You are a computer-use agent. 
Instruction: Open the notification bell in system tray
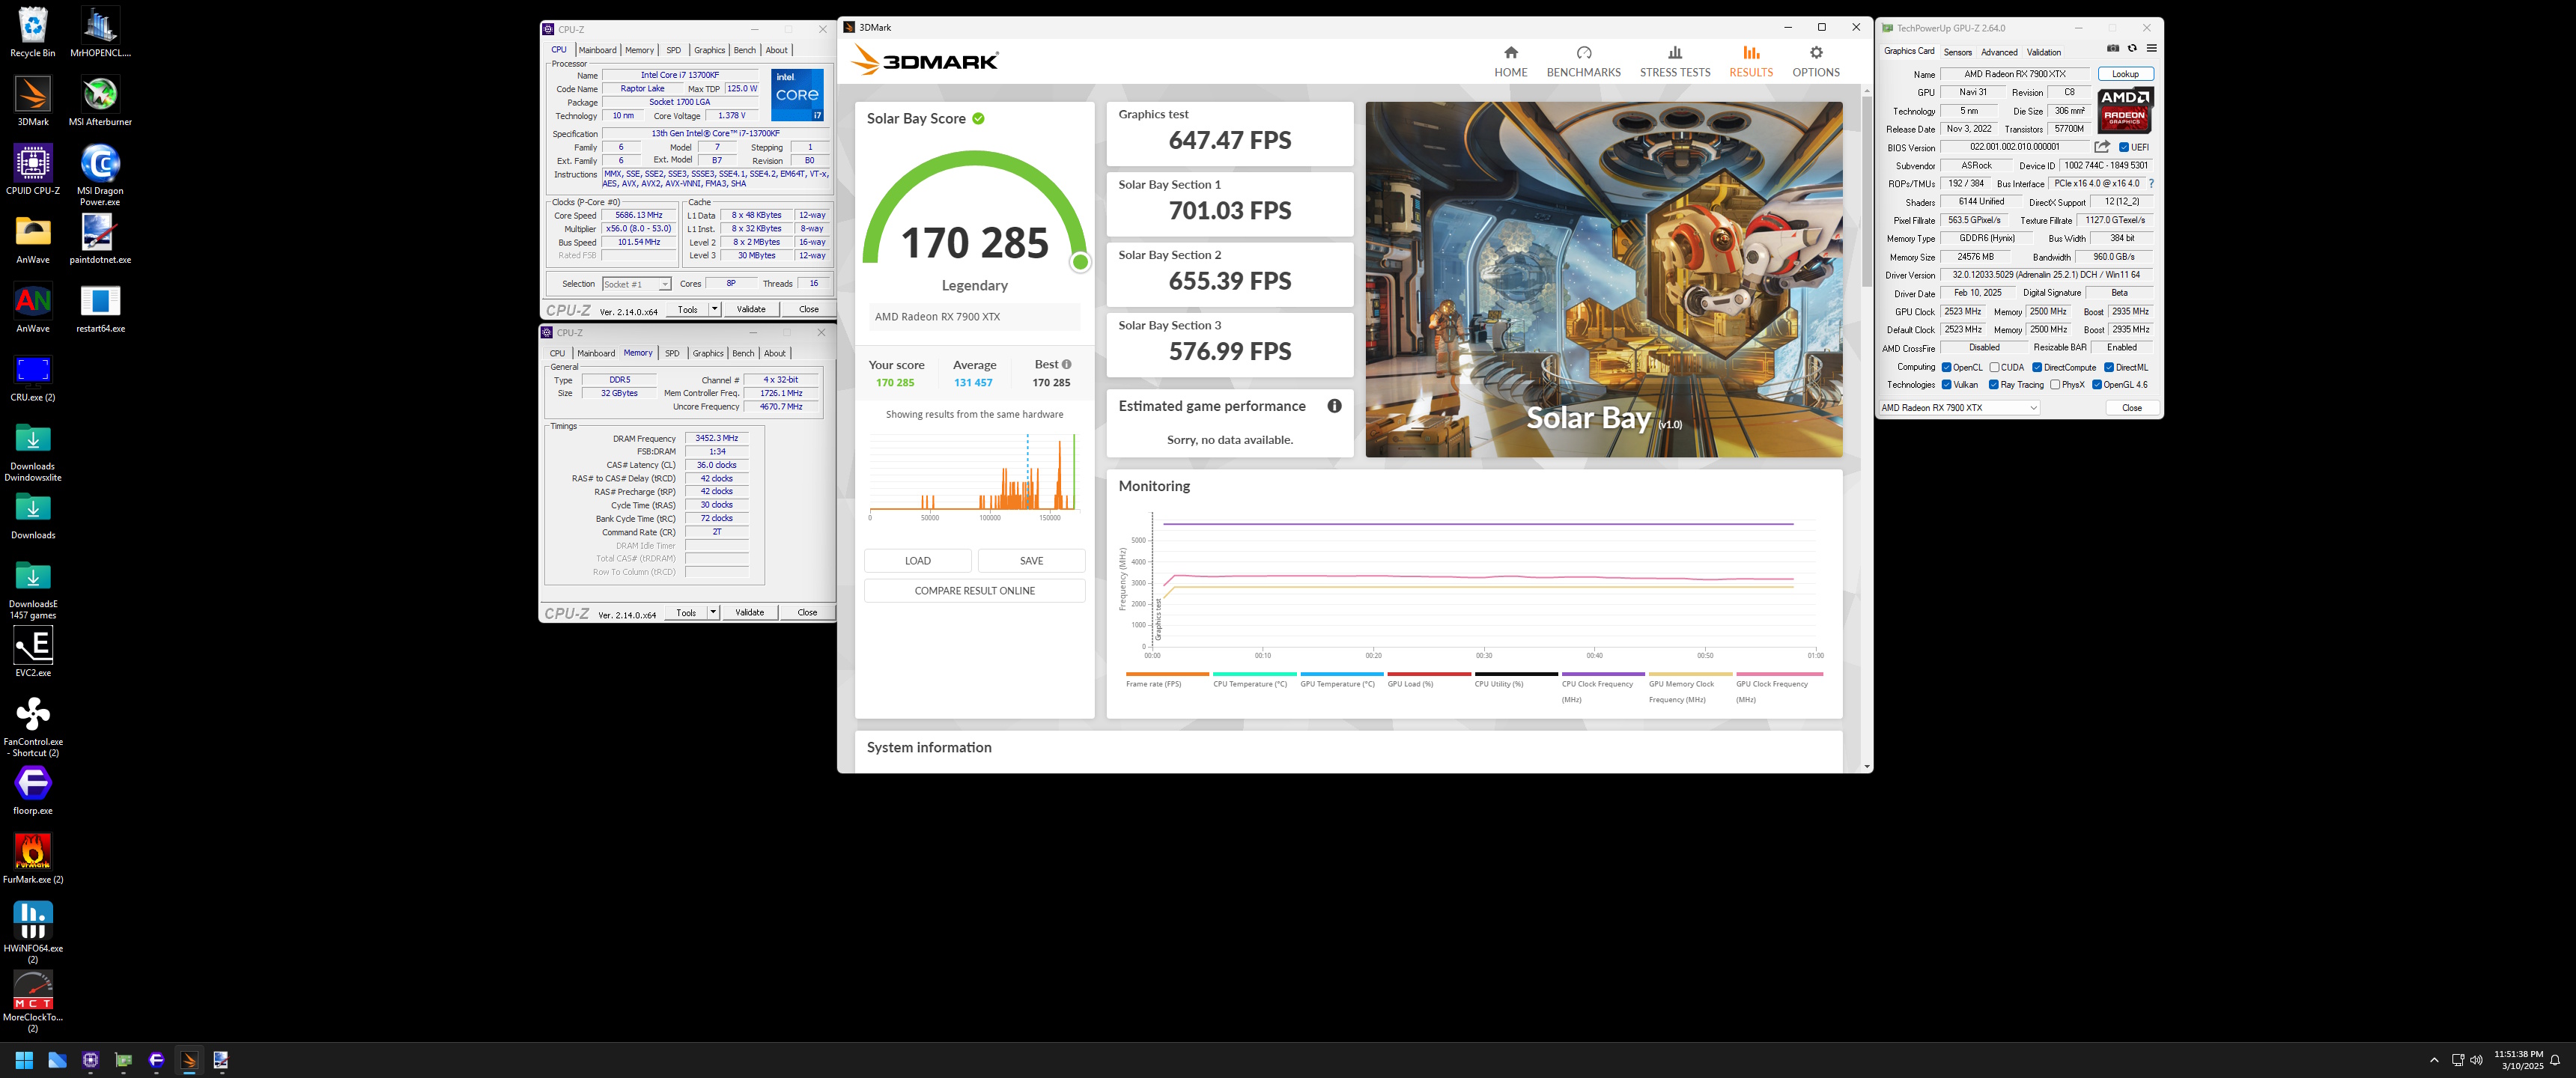pyautogui.click(x=2555, y=1060)
